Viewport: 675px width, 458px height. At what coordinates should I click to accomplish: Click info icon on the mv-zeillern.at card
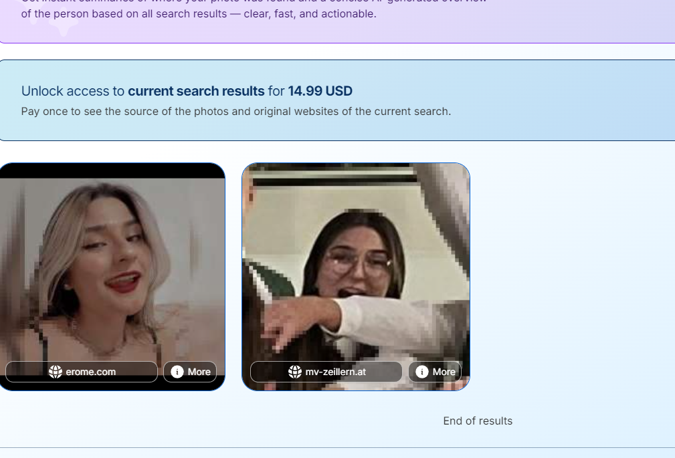coord(422,372)
